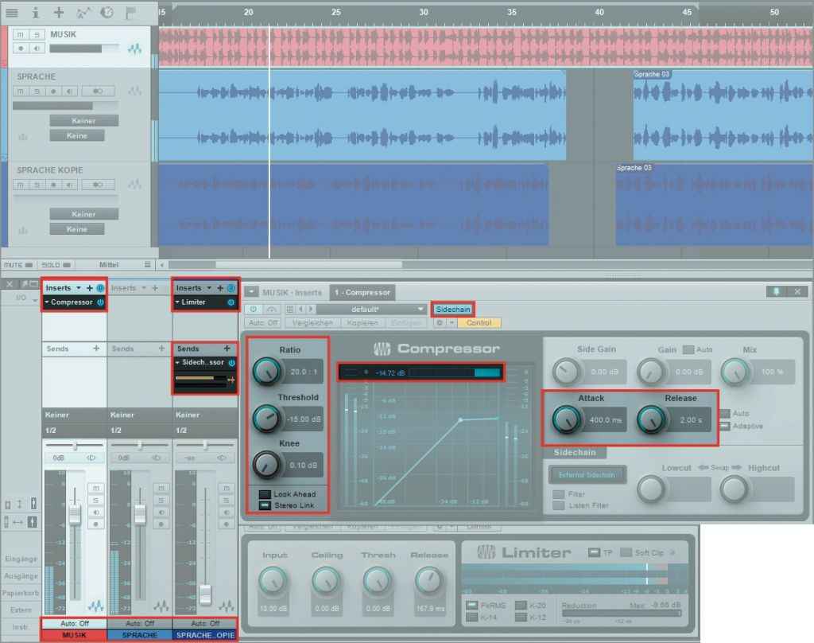Viewport: 814px width, 643px height.
Task: Load the next Compressor preset
Action: tap(311, 309)
